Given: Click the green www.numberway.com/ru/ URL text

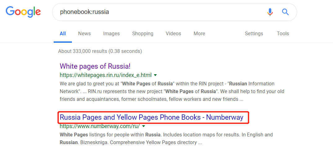Looking at the screenshot, I should pyautogui.click(x=100, y=126).
